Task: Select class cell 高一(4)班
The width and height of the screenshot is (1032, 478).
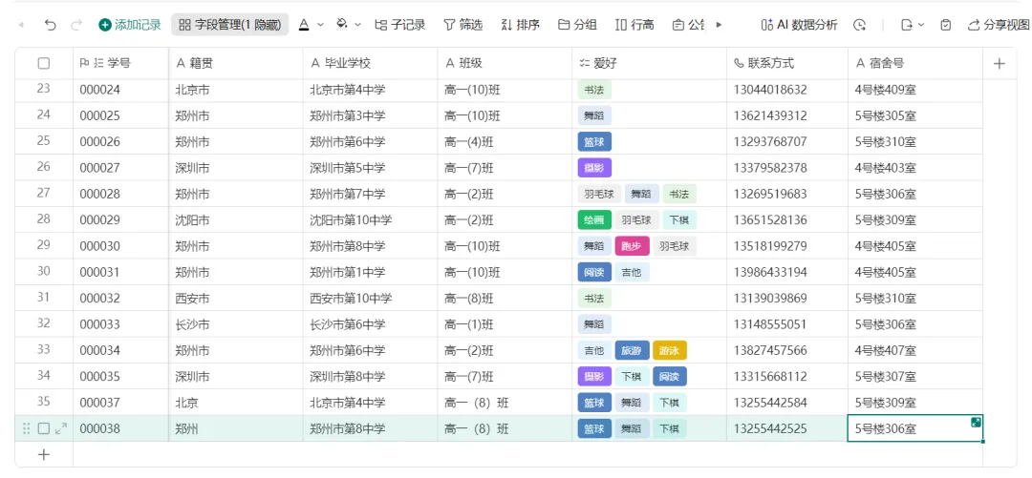Action: tap(505, 141)
